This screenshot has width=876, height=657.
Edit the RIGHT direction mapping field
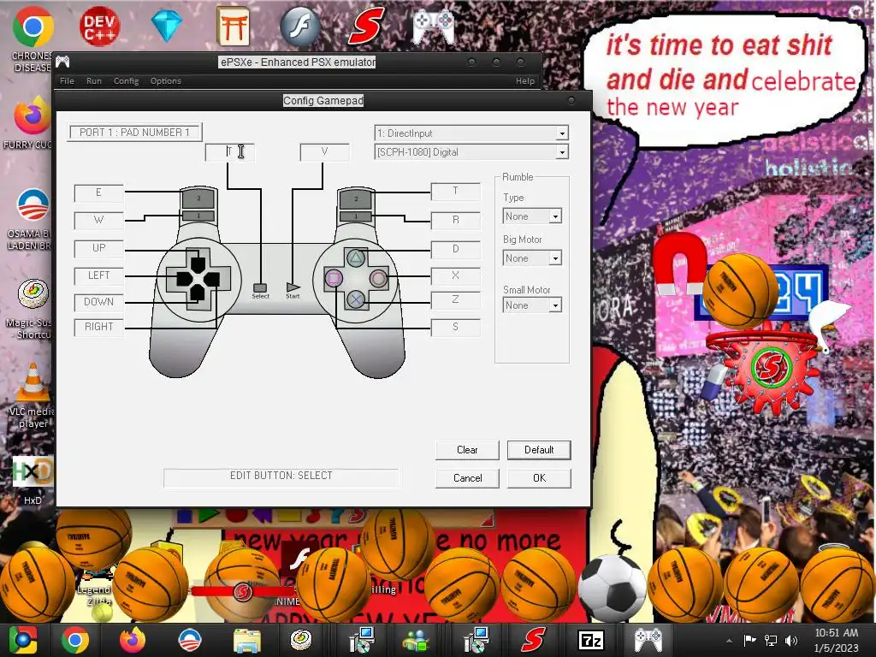(x=99, y=327)
